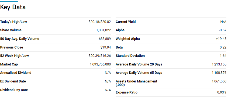
Task: Select the 50 Day Avg. Daily Volume row
Action: [56, 39]
